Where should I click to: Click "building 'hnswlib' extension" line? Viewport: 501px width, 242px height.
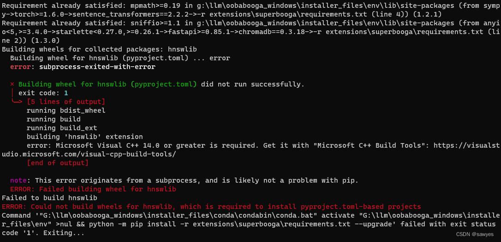85,137
